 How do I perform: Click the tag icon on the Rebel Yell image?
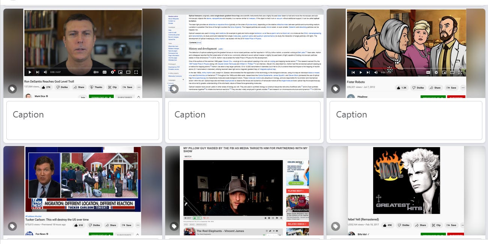coord(335,226)
